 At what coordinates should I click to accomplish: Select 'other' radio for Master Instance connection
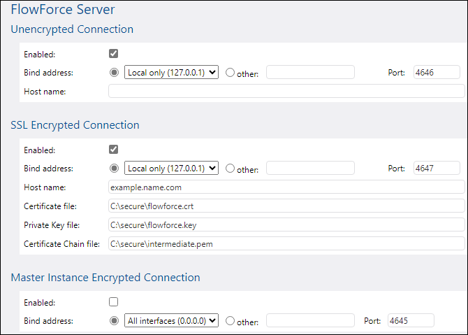click(x=231, y=321)
